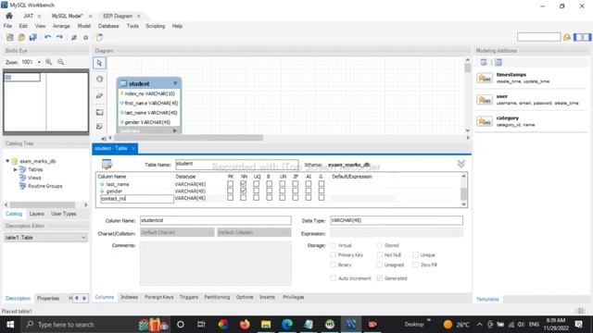593x333 pixels.
Task: Click the category template icon
Action: pyautogui.click(x=485, y=121)
